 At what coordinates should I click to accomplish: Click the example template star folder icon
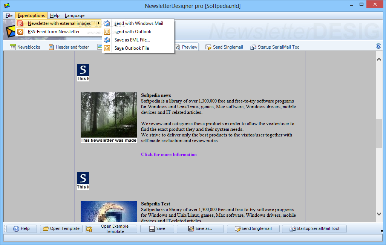coord(89,229)
